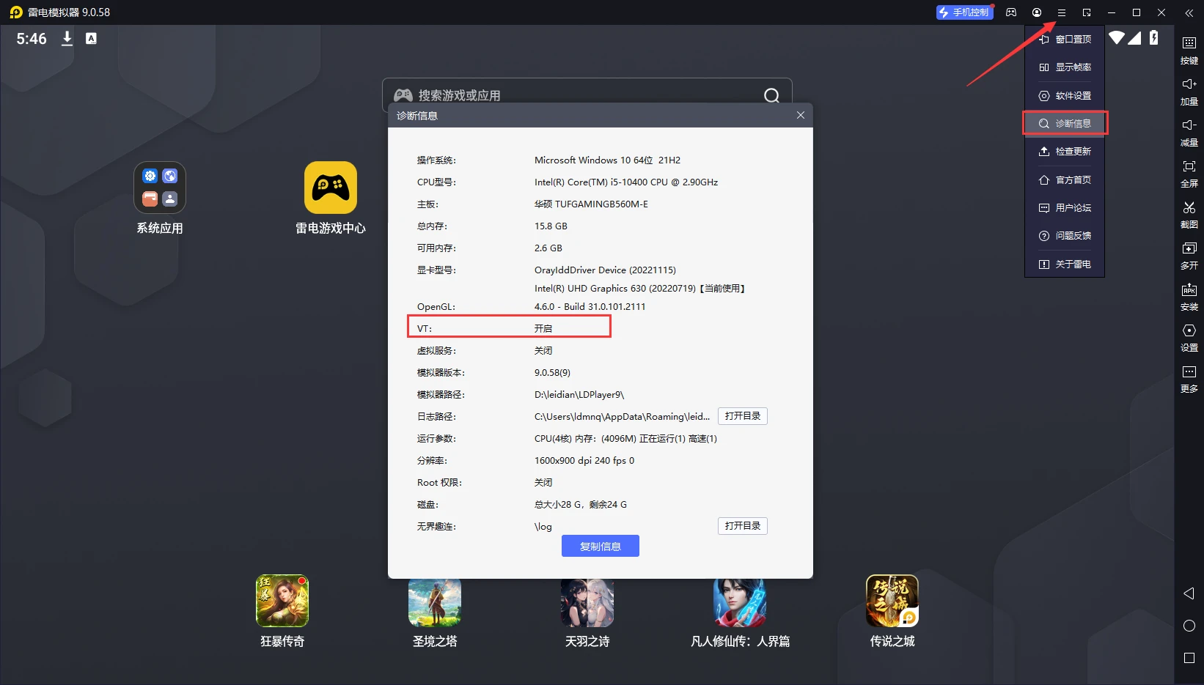Select 诊断信息 menu item

pyautogui.click(x=1065, y=123)
